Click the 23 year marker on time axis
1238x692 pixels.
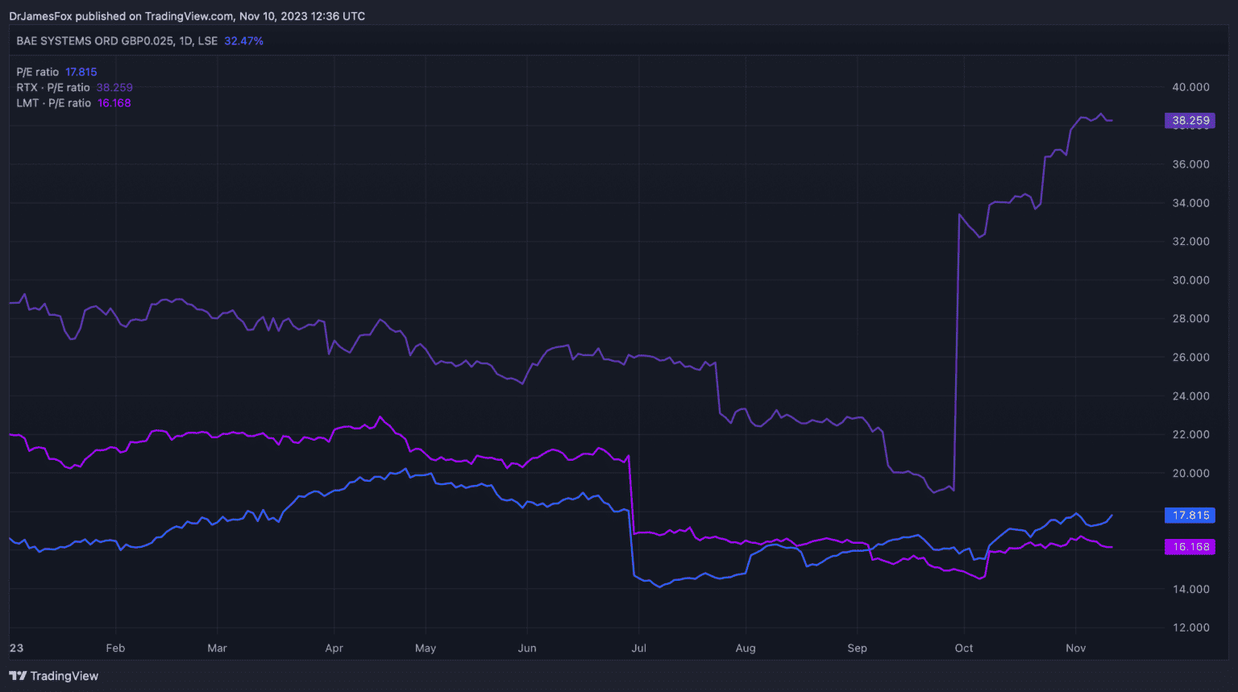point(17,648)
